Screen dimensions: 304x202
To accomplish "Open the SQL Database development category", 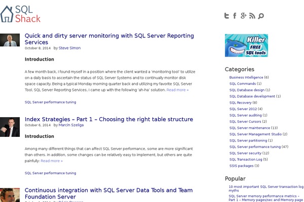I will (252, 96).
